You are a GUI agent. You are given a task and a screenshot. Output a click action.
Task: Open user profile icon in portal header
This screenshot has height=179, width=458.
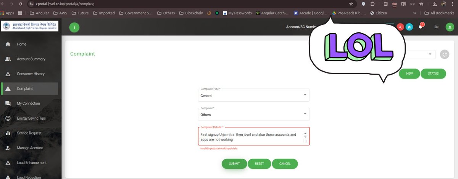tap(450, 27)
